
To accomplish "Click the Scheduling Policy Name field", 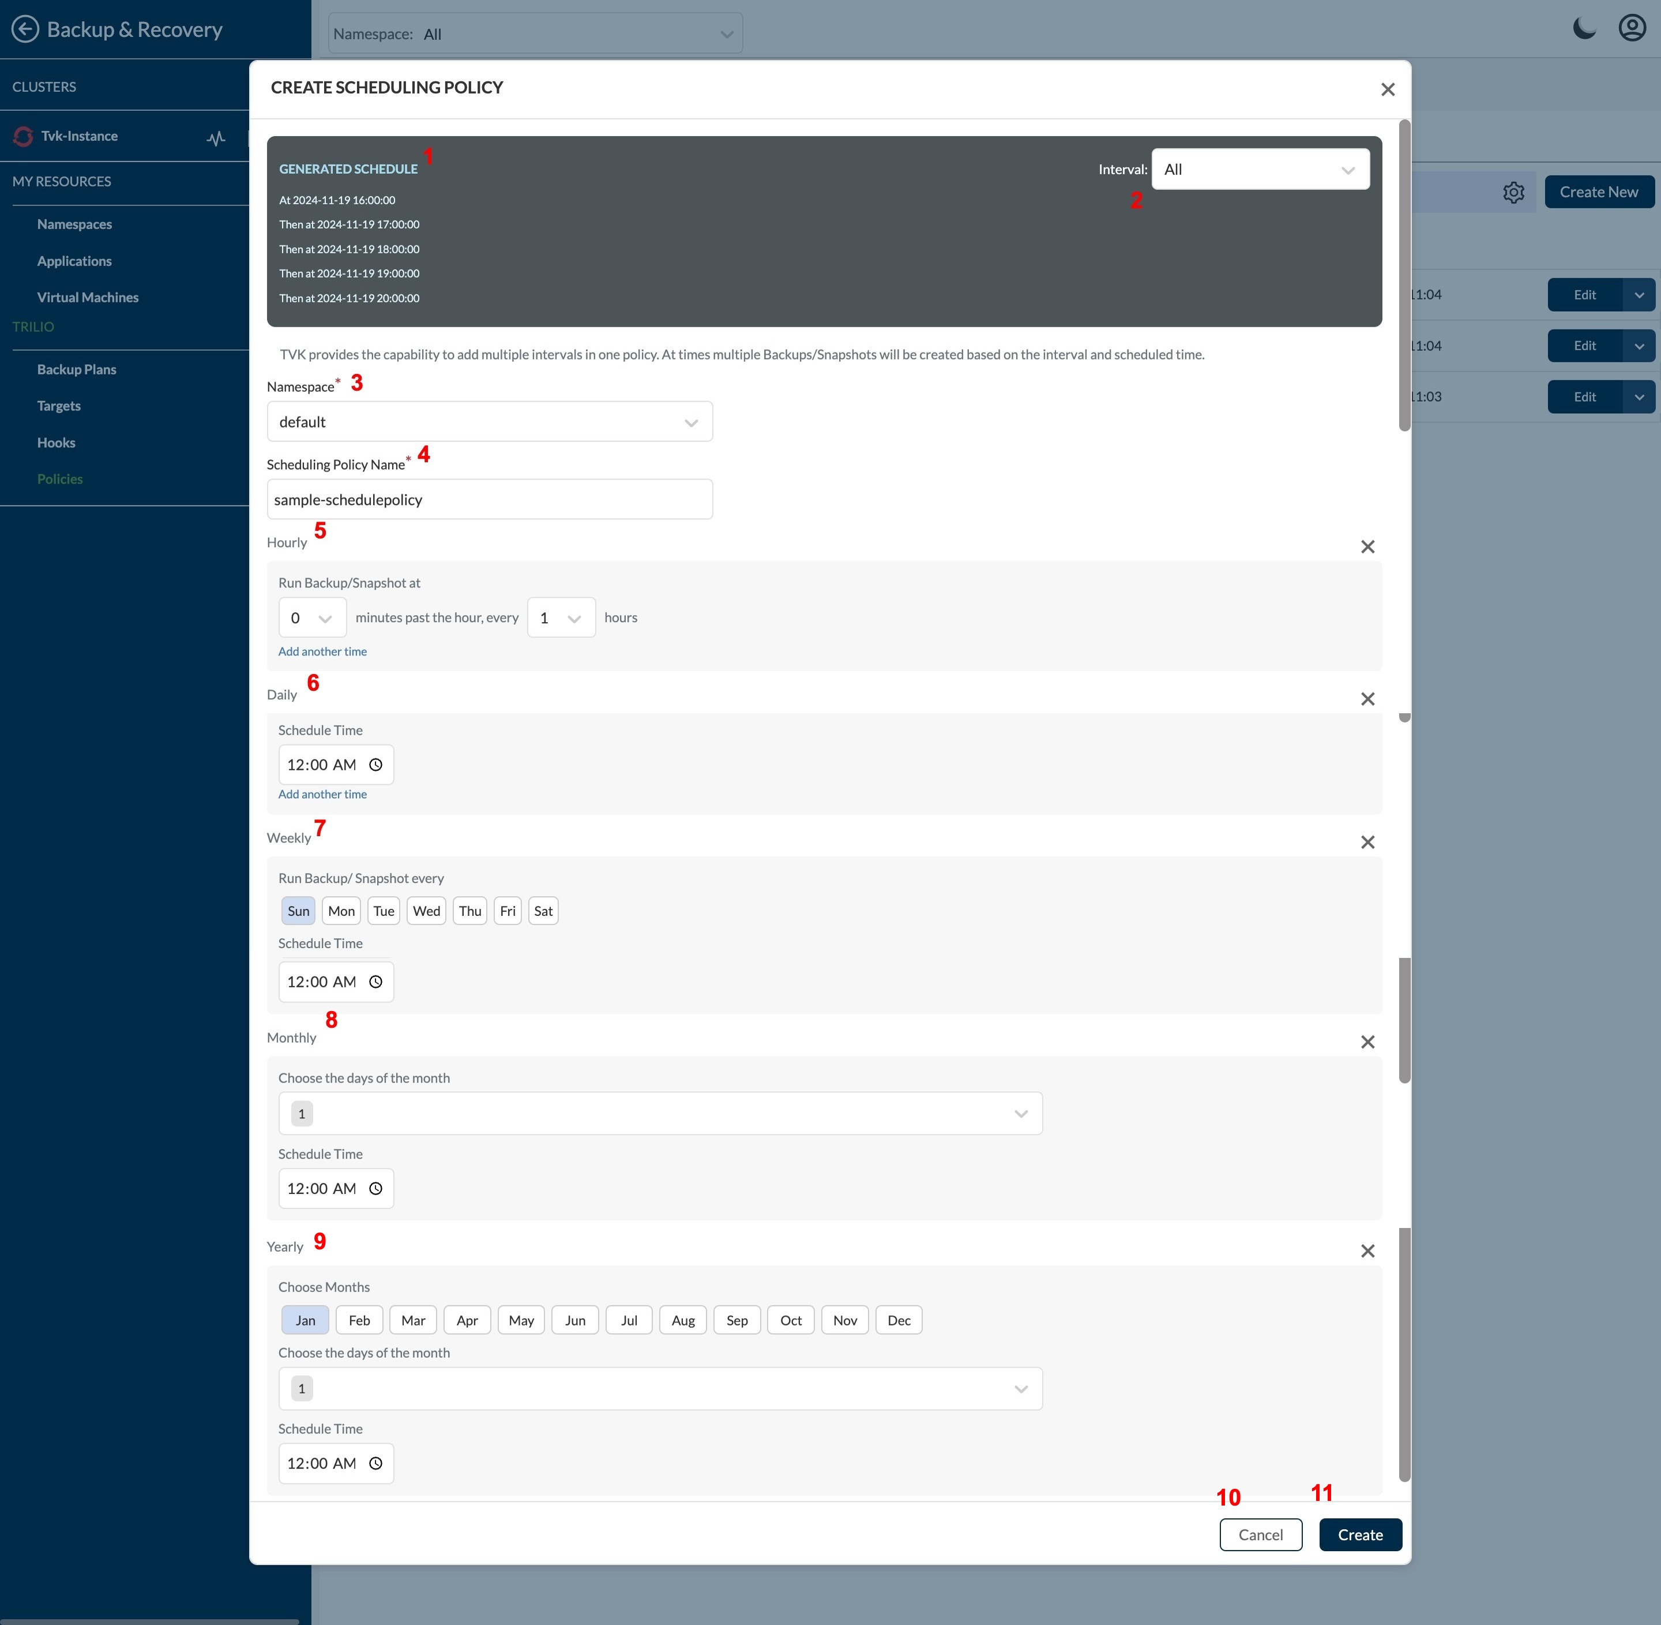I will [490, 499].
